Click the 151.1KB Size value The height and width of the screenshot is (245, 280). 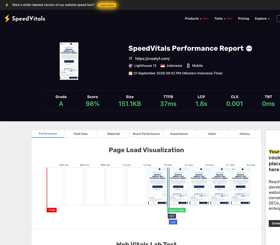click(x=130, y=104)
